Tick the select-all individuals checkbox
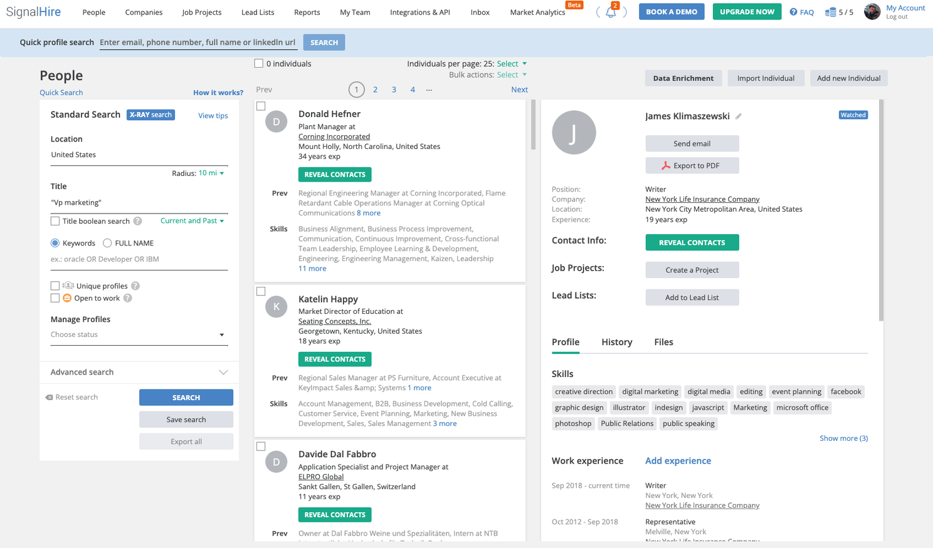The height and width of the screenshot is (548, 933). coord(258,63)
